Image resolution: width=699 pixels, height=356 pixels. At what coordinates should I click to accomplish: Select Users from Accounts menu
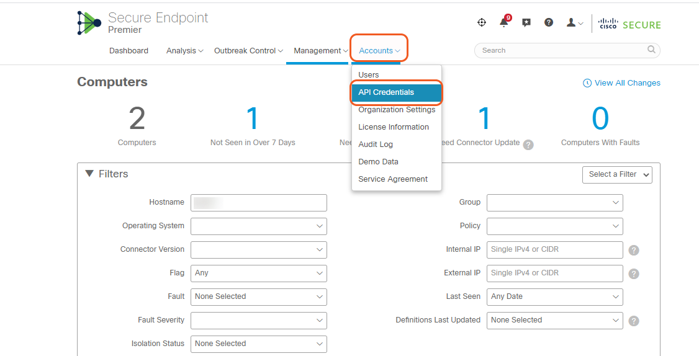[396, 75]
